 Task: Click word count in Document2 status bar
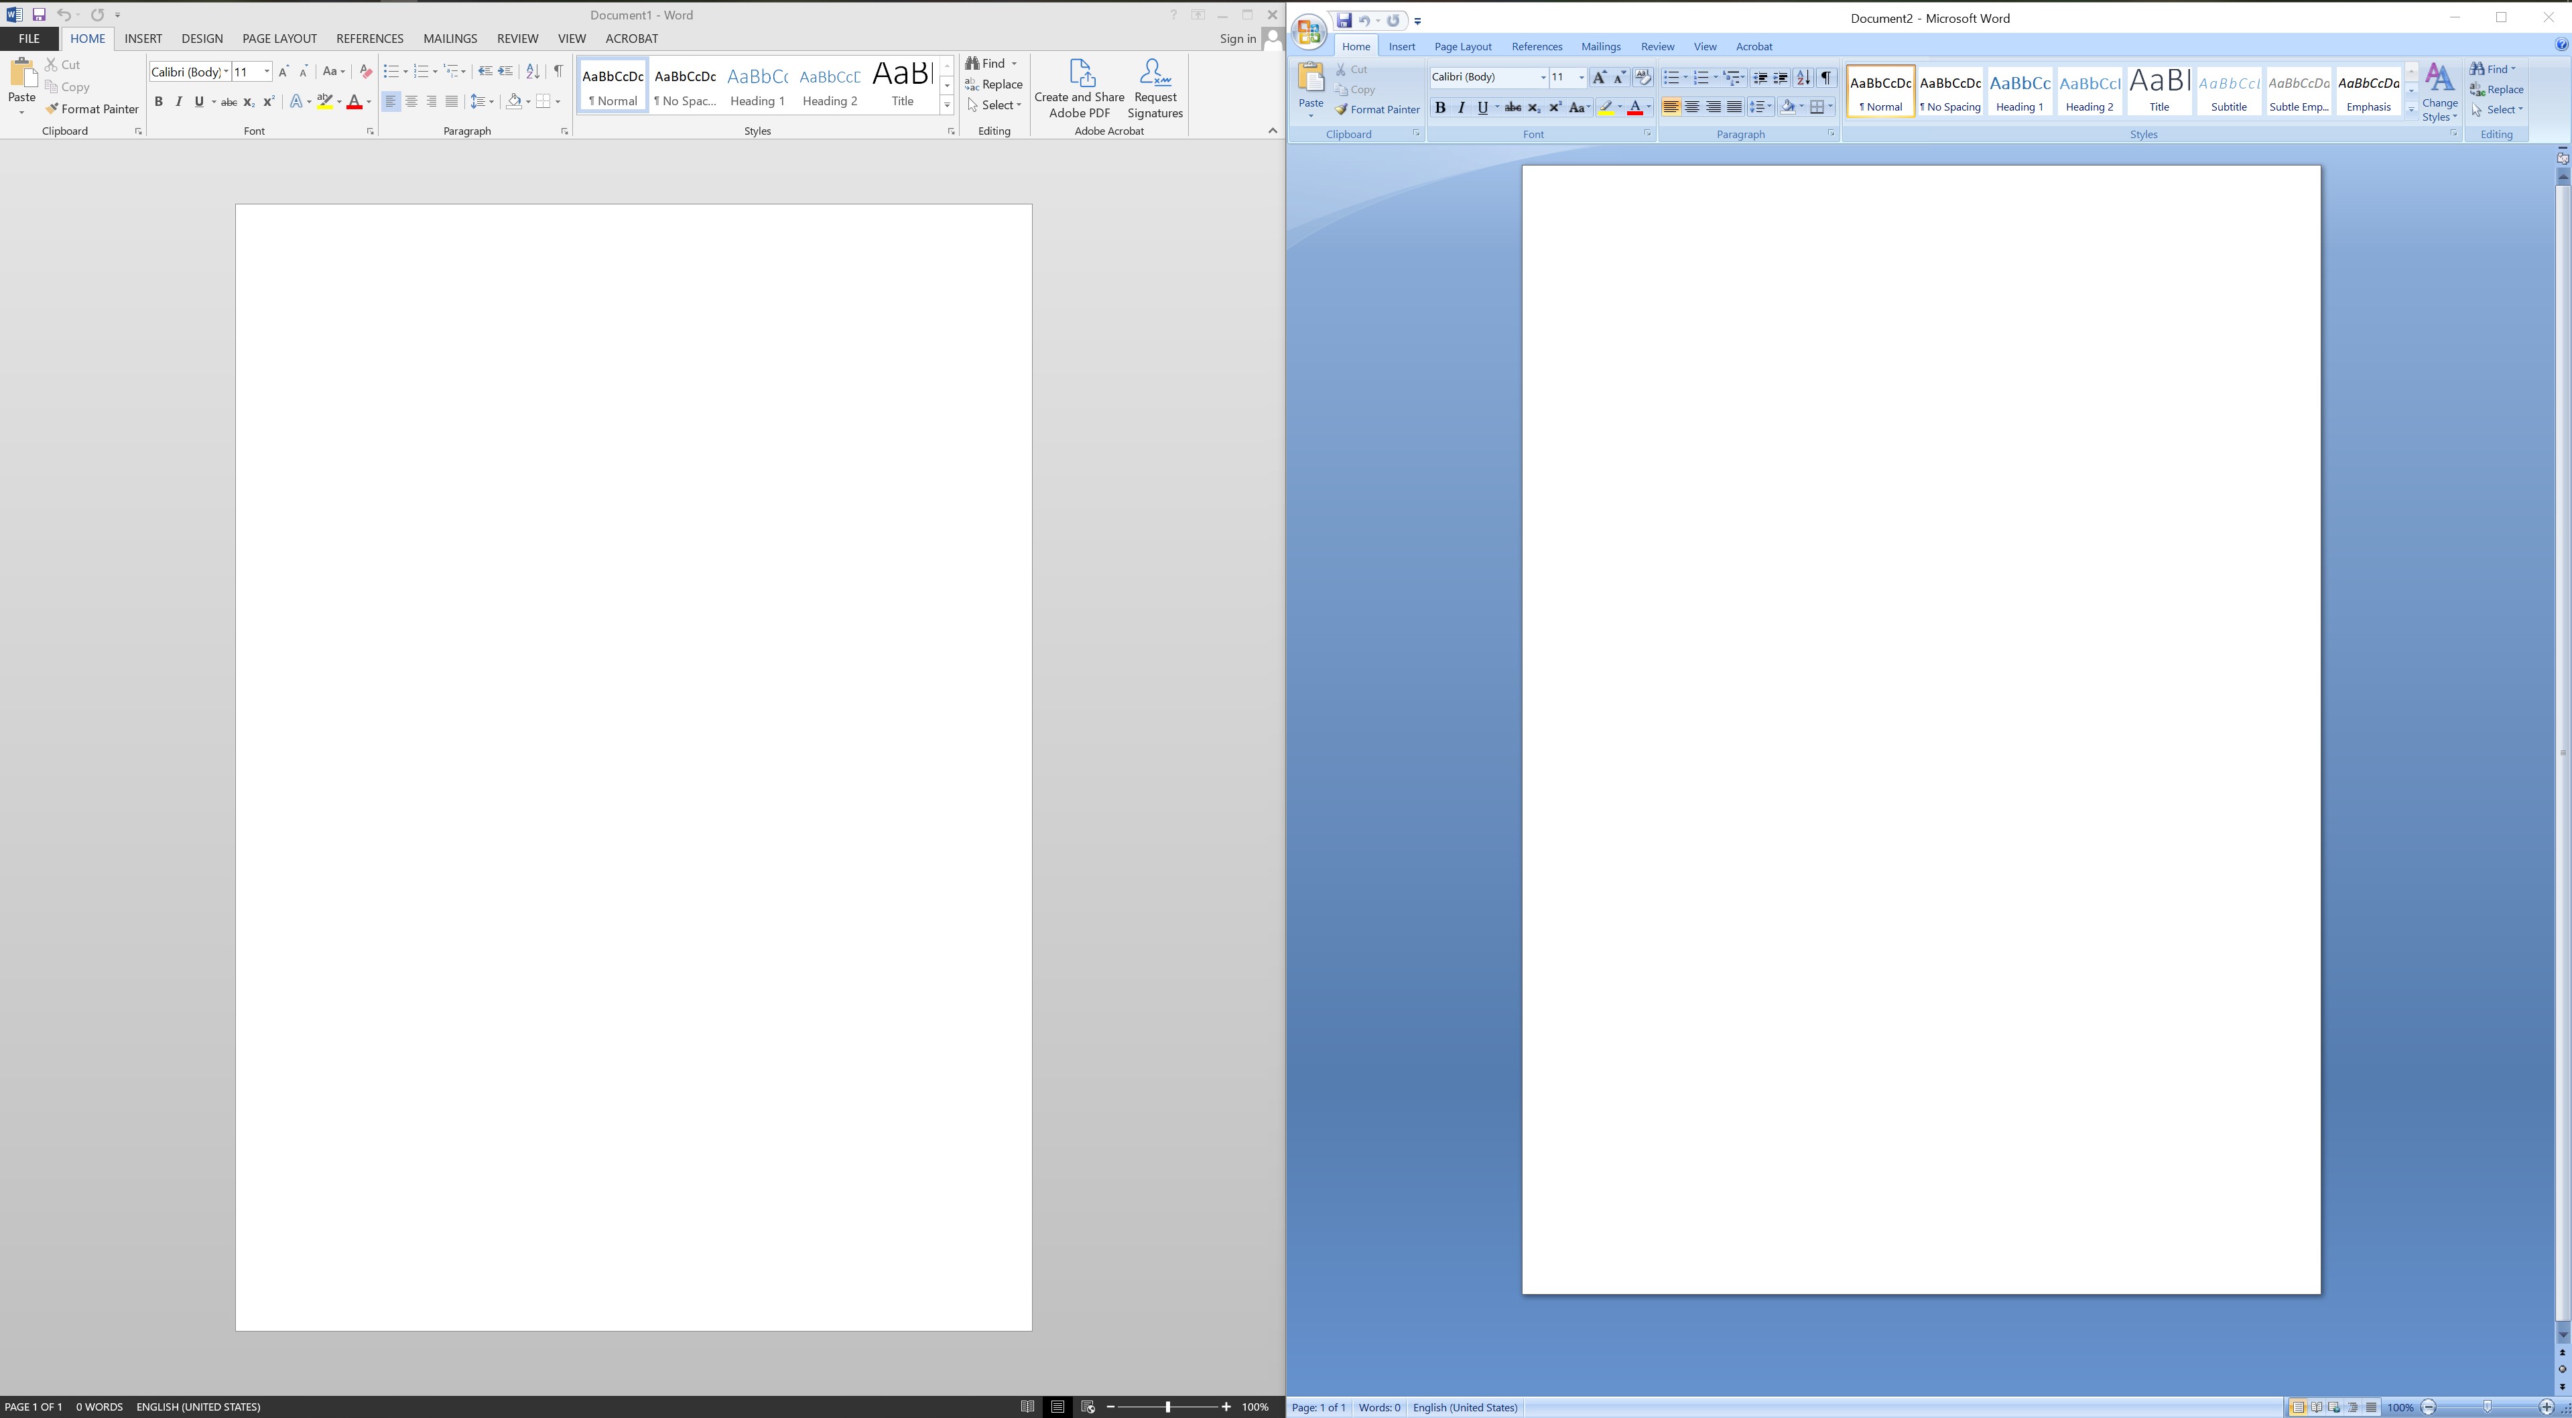[1379, 1408]
